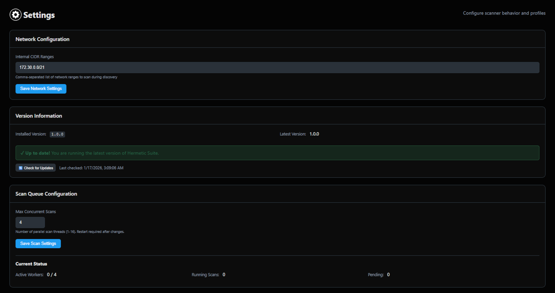Save the scan queue settings
Viewport: 555px width, 293px height.
click(38, 243)
